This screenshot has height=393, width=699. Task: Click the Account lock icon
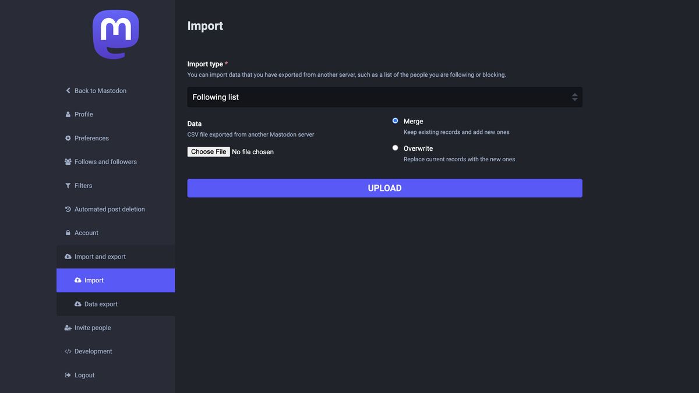click(67, 232)
